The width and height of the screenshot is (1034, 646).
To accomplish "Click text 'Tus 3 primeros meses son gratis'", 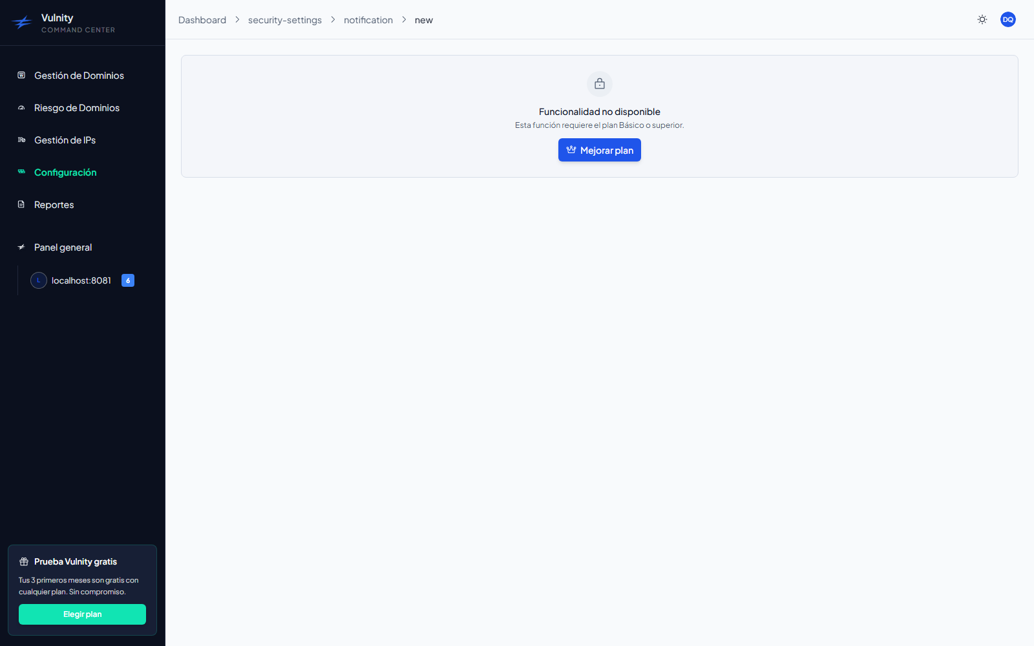I will coord(71,580).
